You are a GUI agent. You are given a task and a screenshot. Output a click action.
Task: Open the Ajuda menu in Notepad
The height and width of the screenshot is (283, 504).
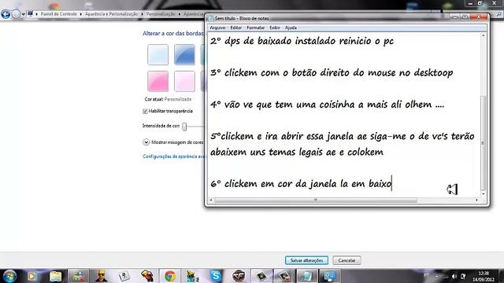[x=291, y=28]
